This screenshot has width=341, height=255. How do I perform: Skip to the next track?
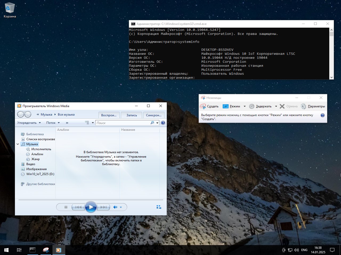[x=103, y=207]
